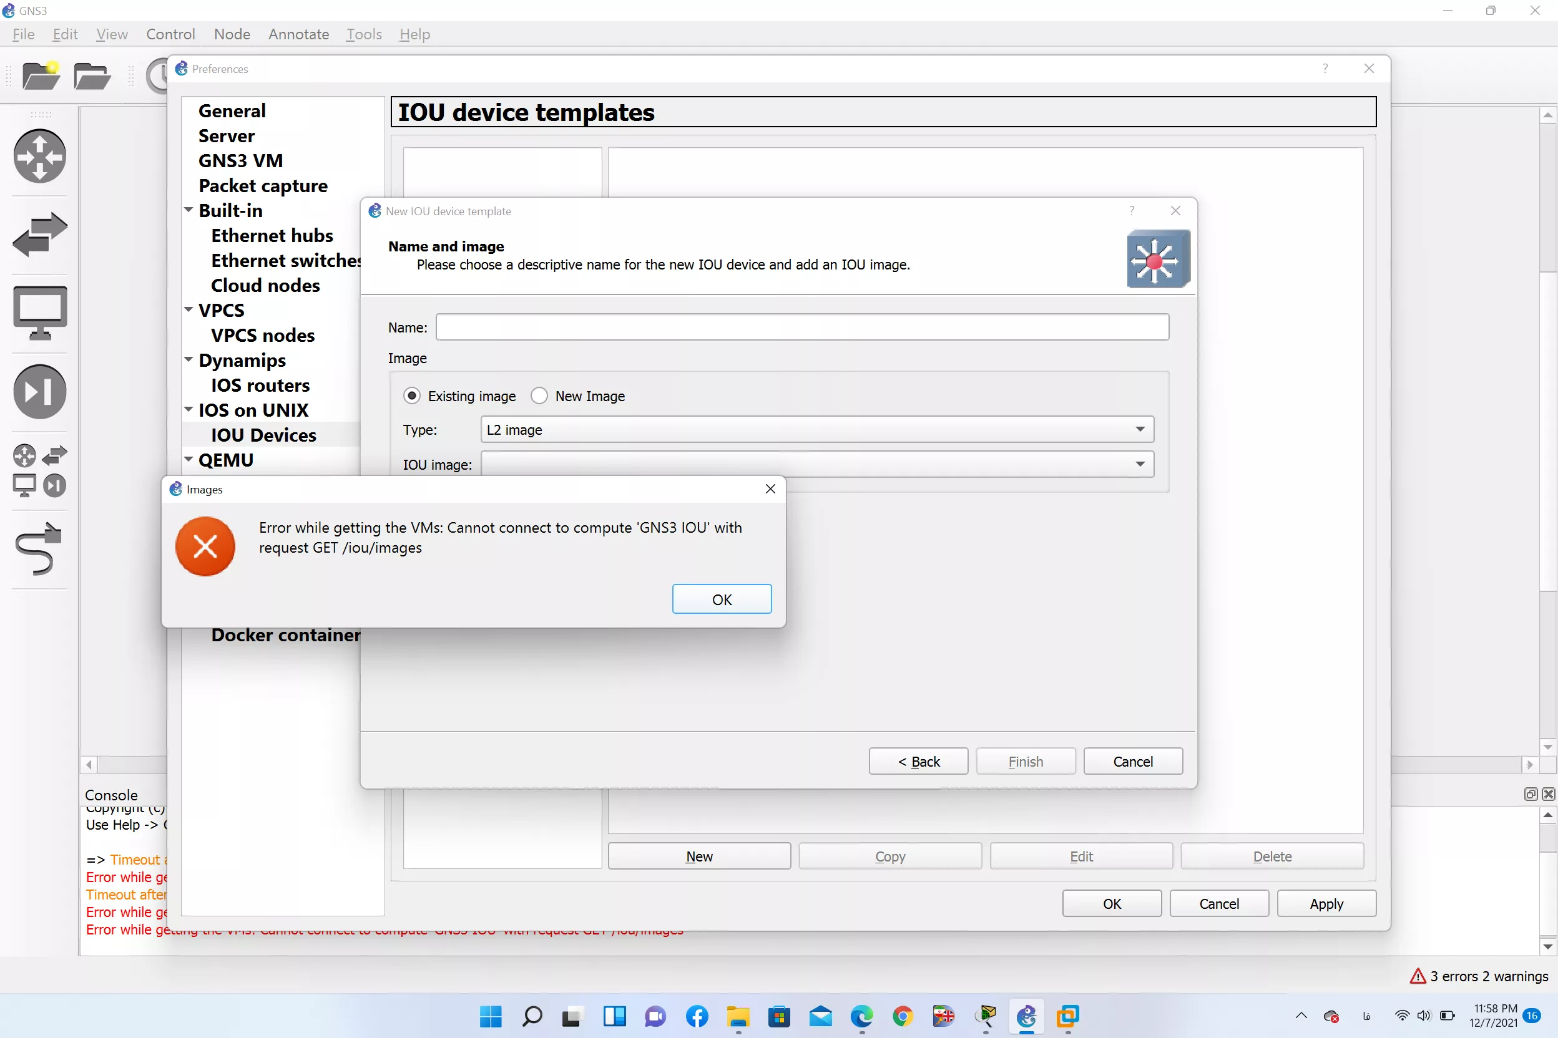Open the Control menu
Screen dimensions: 1558x1038
click(x=170, y=34)
